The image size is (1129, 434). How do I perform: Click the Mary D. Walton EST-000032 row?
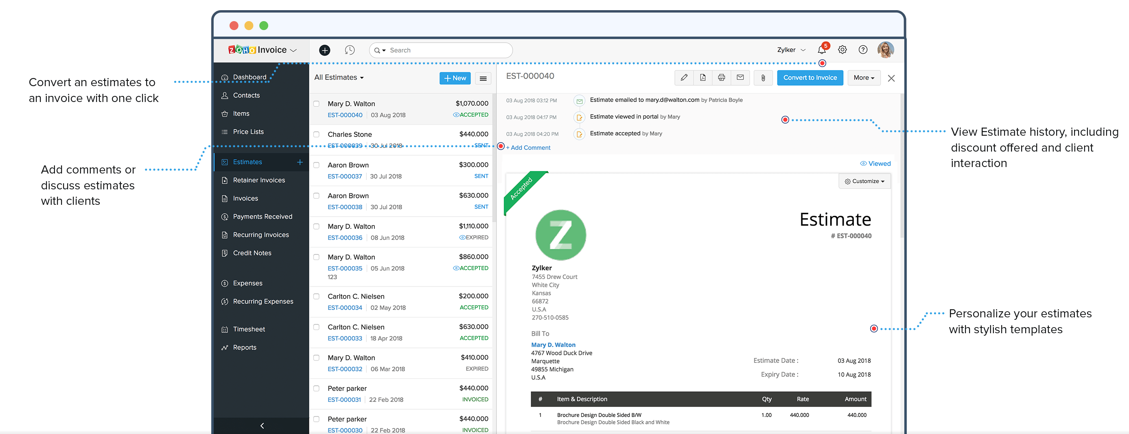[401, 364]
